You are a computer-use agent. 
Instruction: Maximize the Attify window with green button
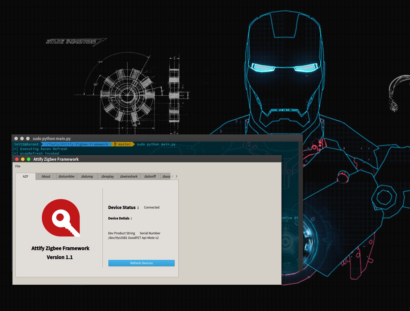point(29,159)
